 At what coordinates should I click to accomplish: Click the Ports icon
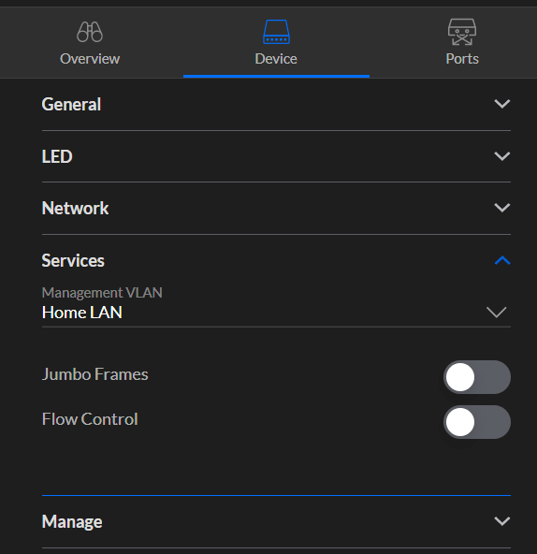click(462, 32)
